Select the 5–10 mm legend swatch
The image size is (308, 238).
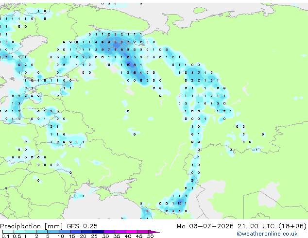tap(53, 232)
